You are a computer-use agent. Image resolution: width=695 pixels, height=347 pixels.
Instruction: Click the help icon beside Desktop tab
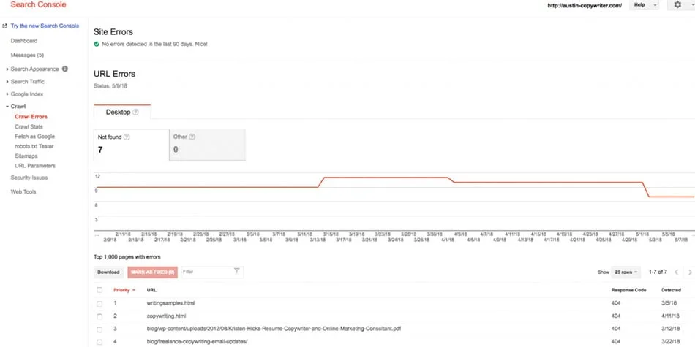[x=135, y=113]
